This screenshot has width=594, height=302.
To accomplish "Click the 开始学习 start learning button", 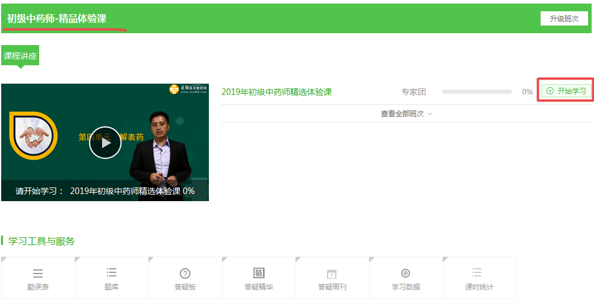I will [566, 91].
